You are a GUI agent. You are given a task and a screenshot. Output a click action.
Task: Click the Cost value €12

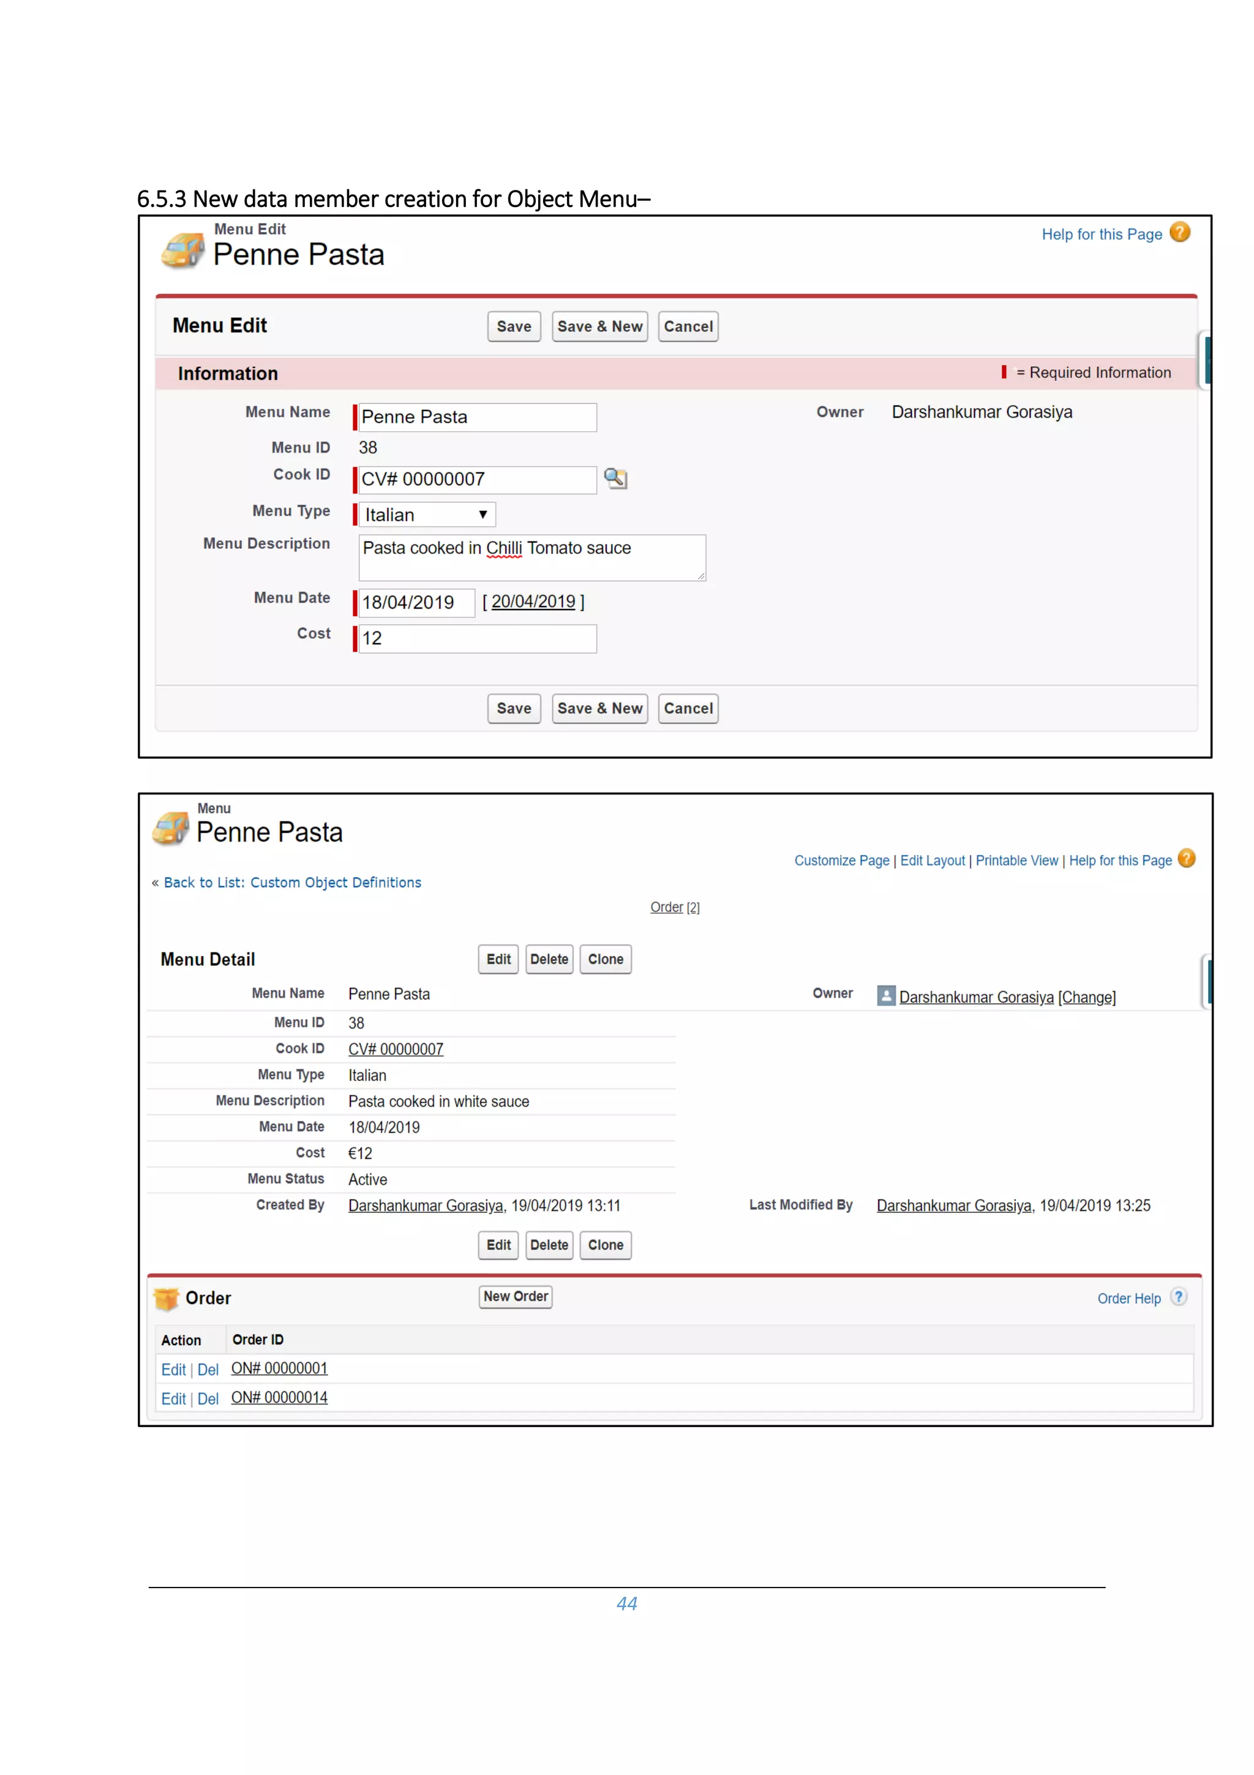[360, 1153]
